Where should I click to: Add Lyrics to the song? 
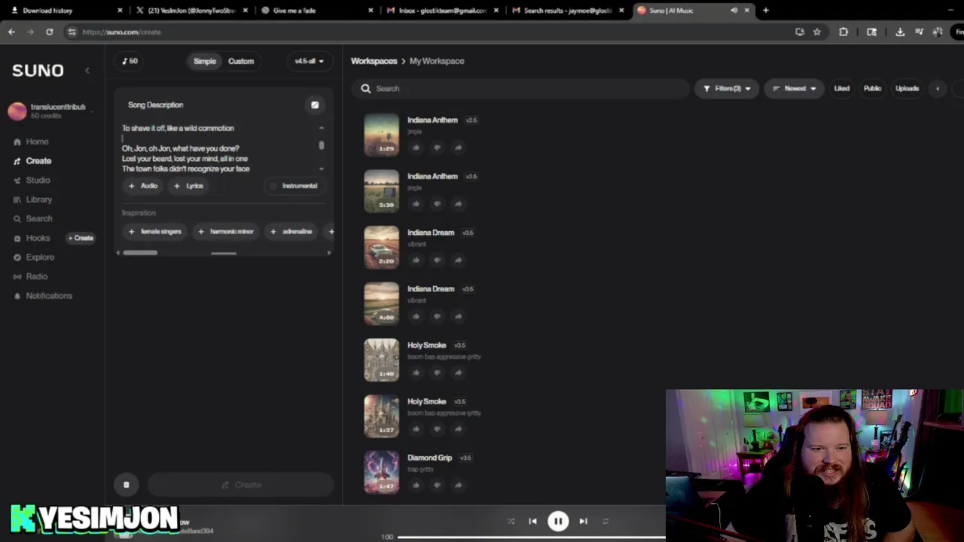pyautogui.click(x=188, y=186)
